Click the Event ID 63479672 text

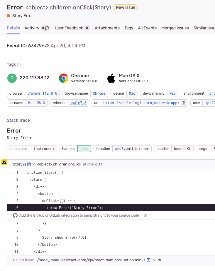[28, 46]
